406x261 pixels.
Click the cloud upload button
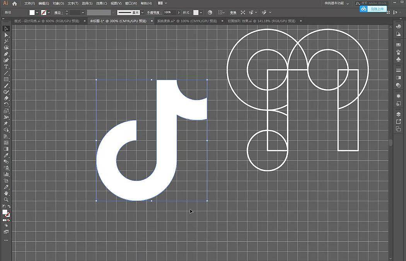[x=373, y=9]
